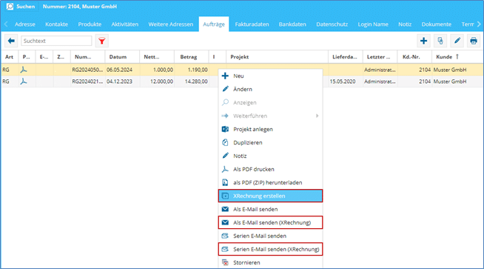Select Anzeigen in the context menu
Image resolution: width=484 pixels, height=269 pixels.
(x=270, y=102)
